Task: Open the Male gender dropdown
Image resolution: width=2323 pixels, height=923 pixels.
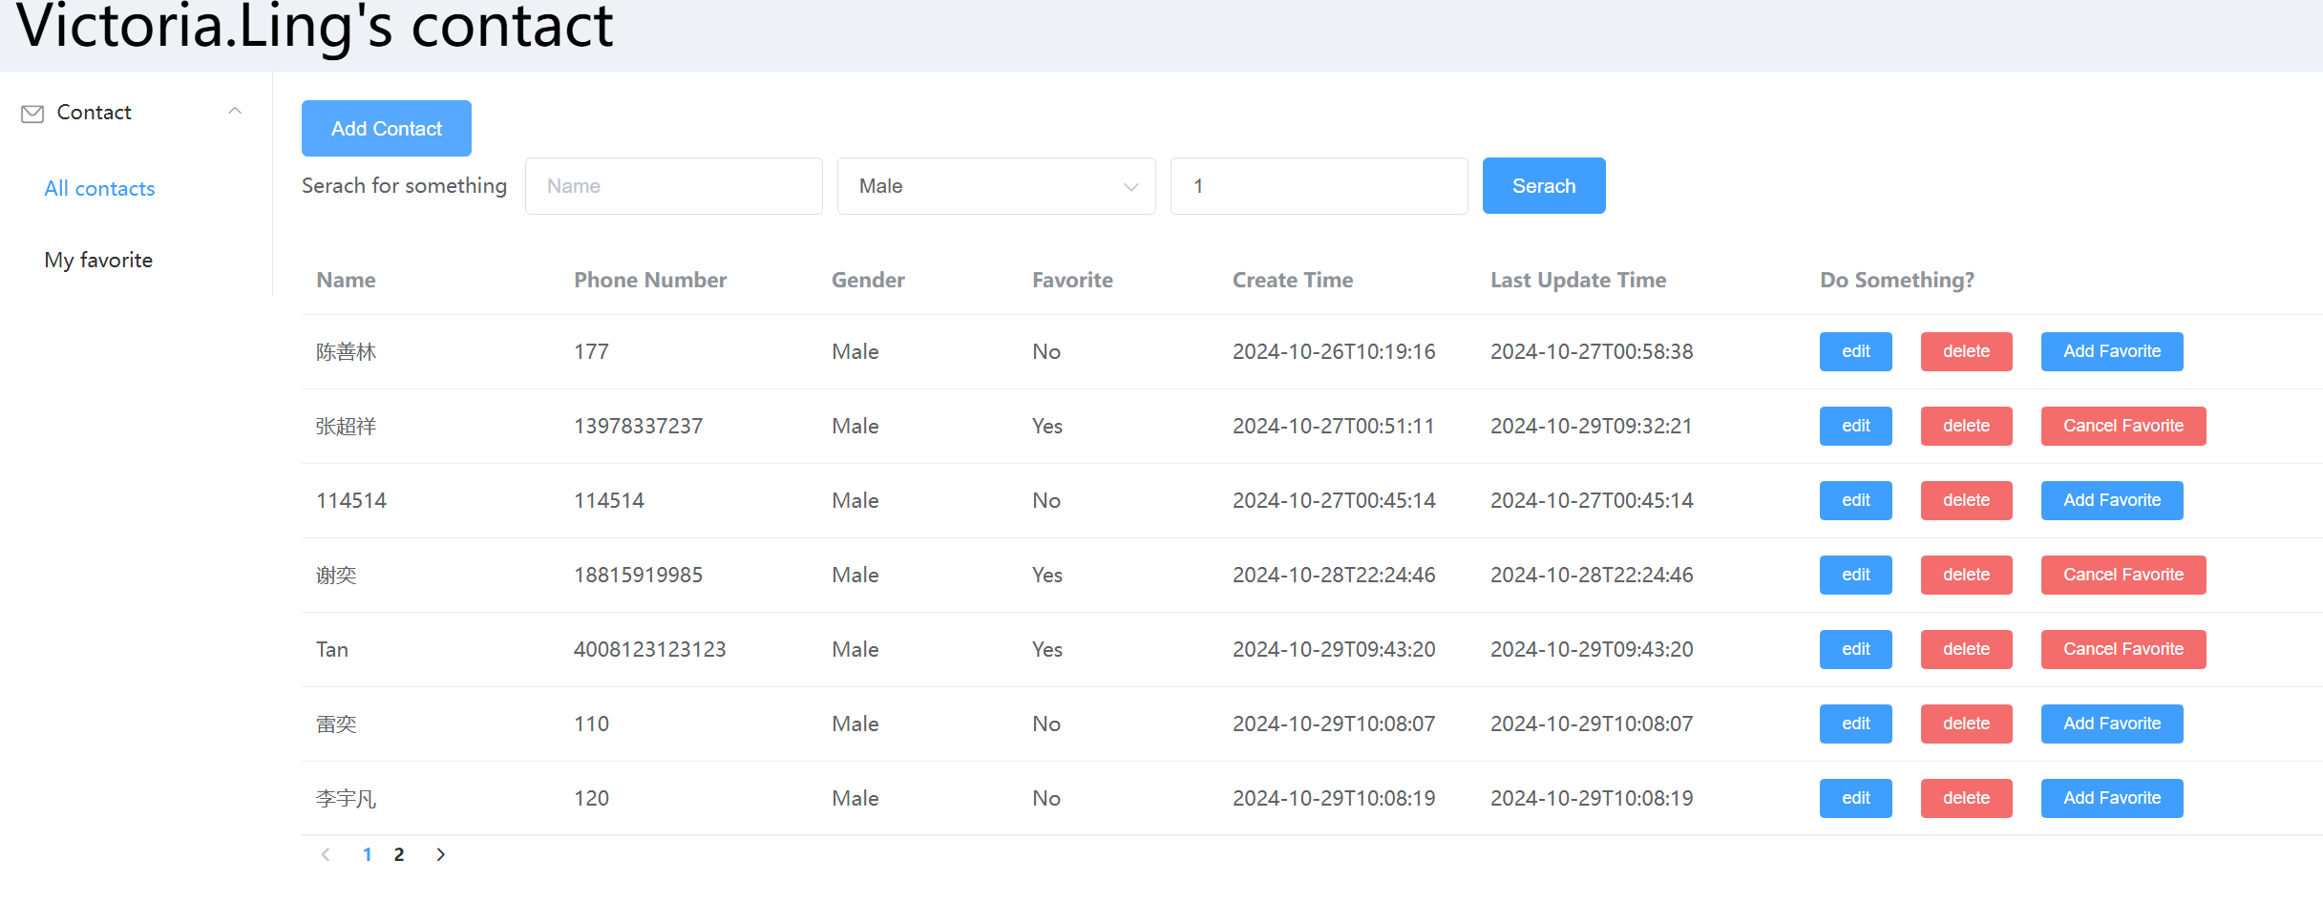Action: (996, 186)
